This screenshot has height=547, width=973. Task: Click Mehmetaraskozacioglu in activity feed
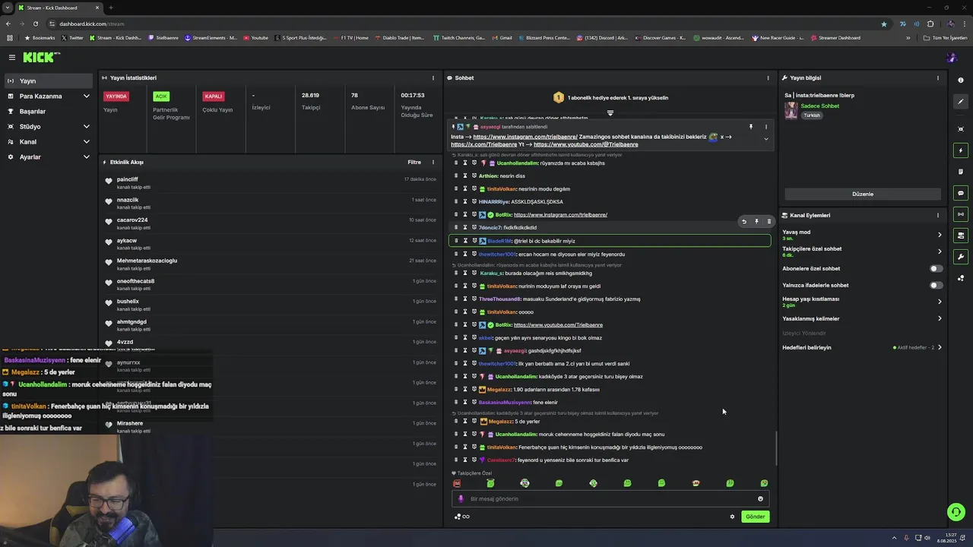pos(147,261)
